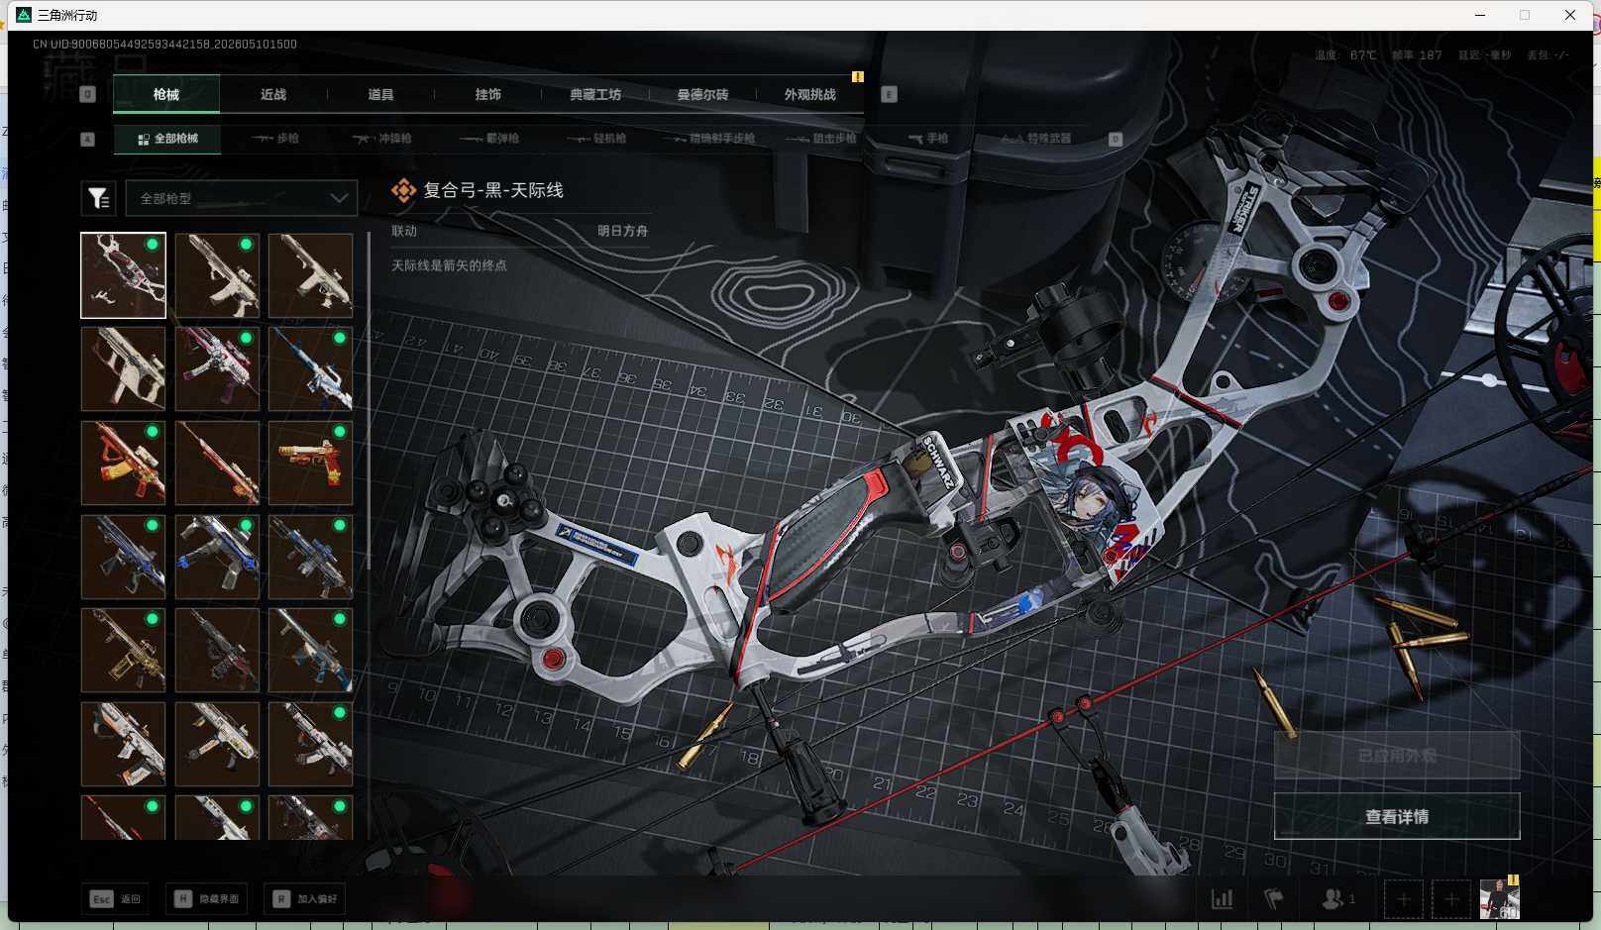Click the Esc 返回 button

[x=116, y=899]
